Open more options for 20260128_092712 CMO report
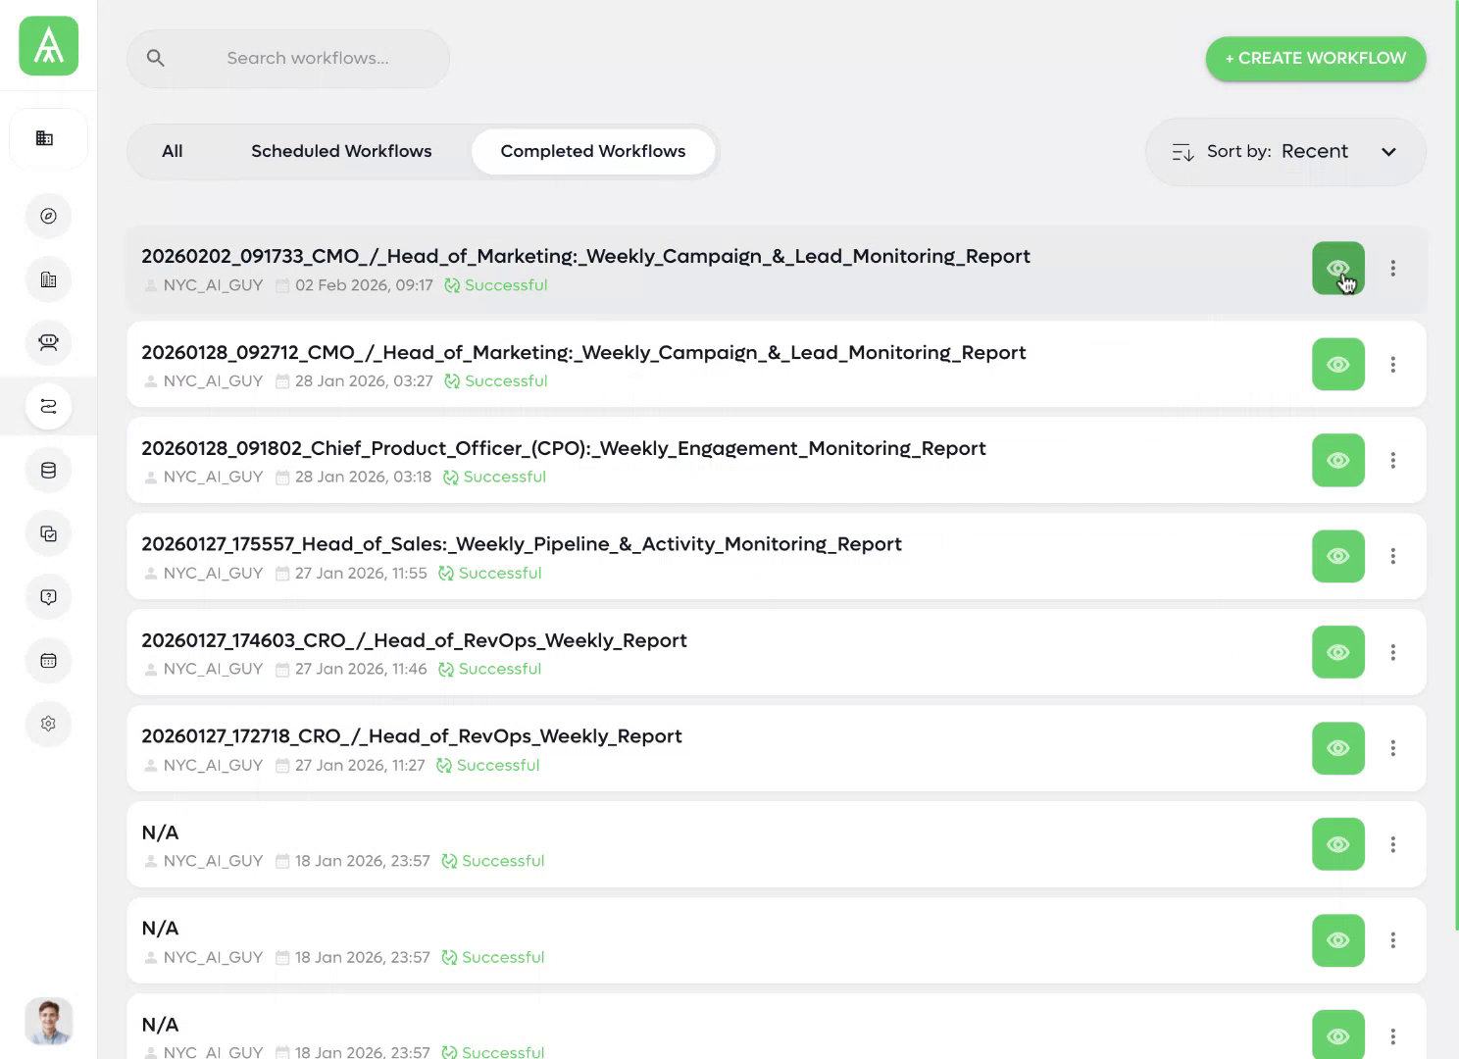 (1392, 364)
